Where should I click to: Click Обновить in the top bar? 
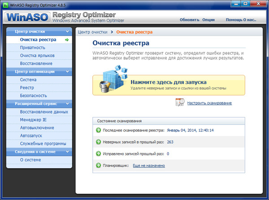189,20
